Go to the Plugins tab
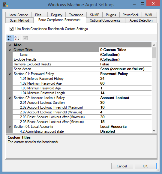The width and height of the screenshot is (162, 174). pyautogui.click(x=111, y=15)
